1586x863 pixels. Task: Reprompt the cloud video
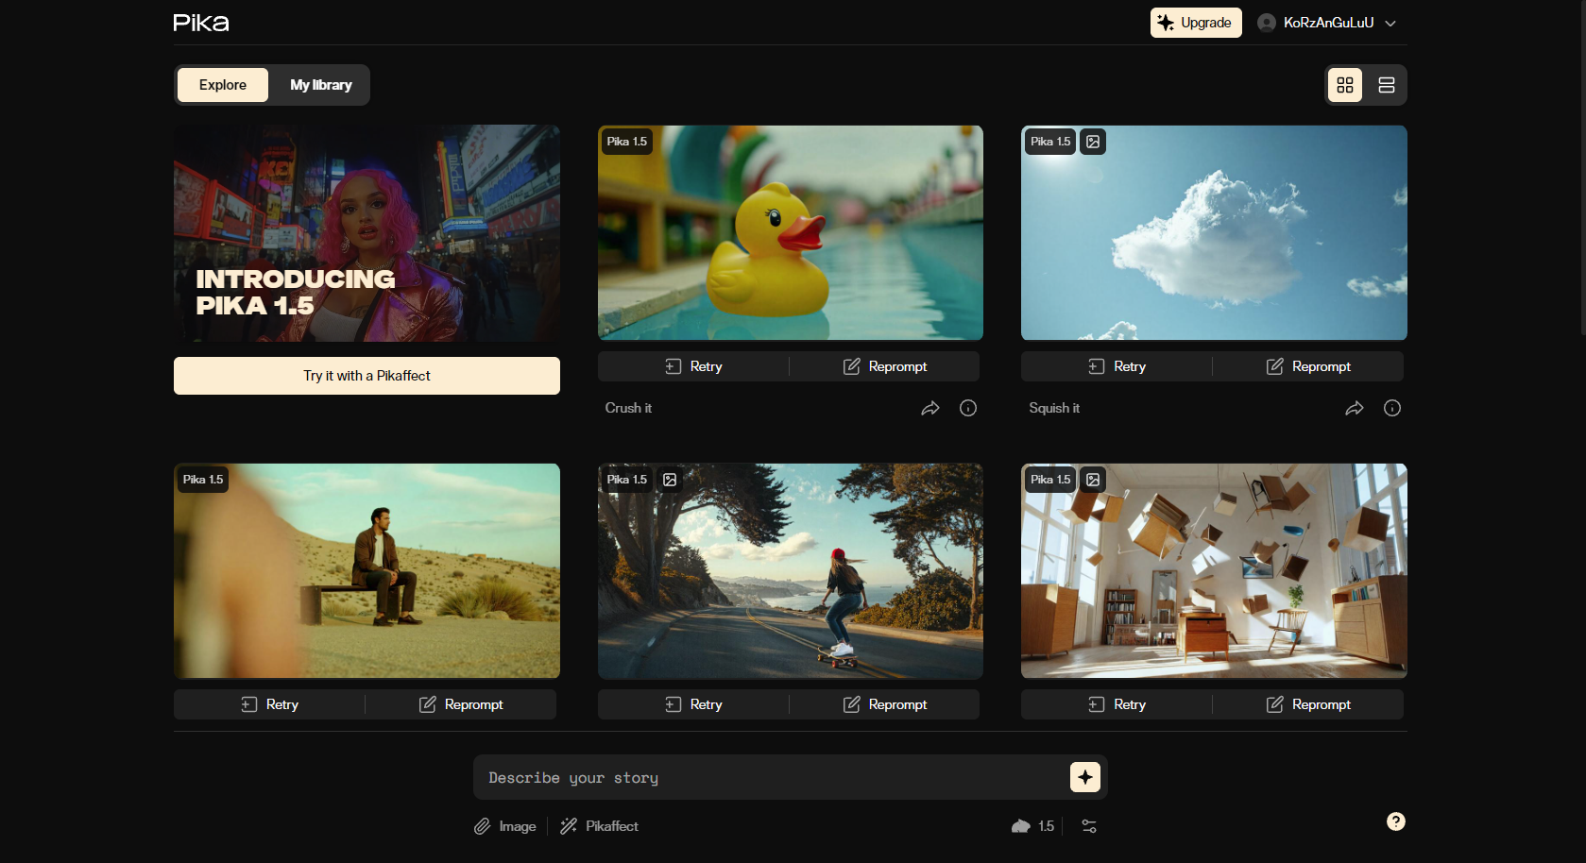pyautogui.click(x=1308, y=366)
